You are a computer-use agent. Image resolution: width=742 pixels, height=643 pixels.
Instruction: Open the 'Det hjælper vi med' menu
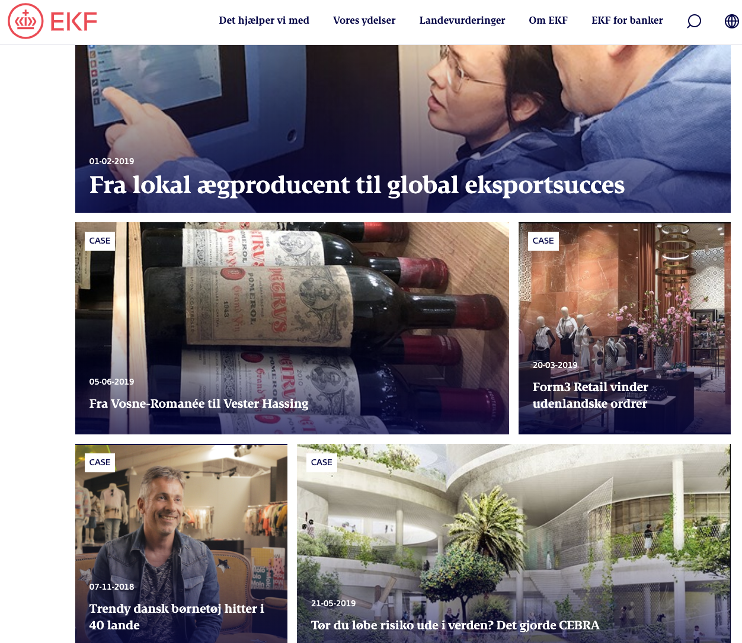point(264,21)
